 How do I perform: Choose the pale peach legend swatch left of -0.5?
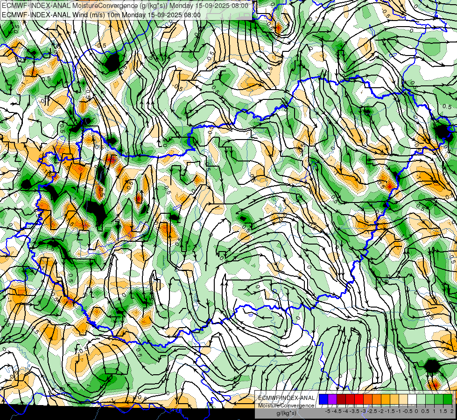pyautogui.click(x=403, y=399)
